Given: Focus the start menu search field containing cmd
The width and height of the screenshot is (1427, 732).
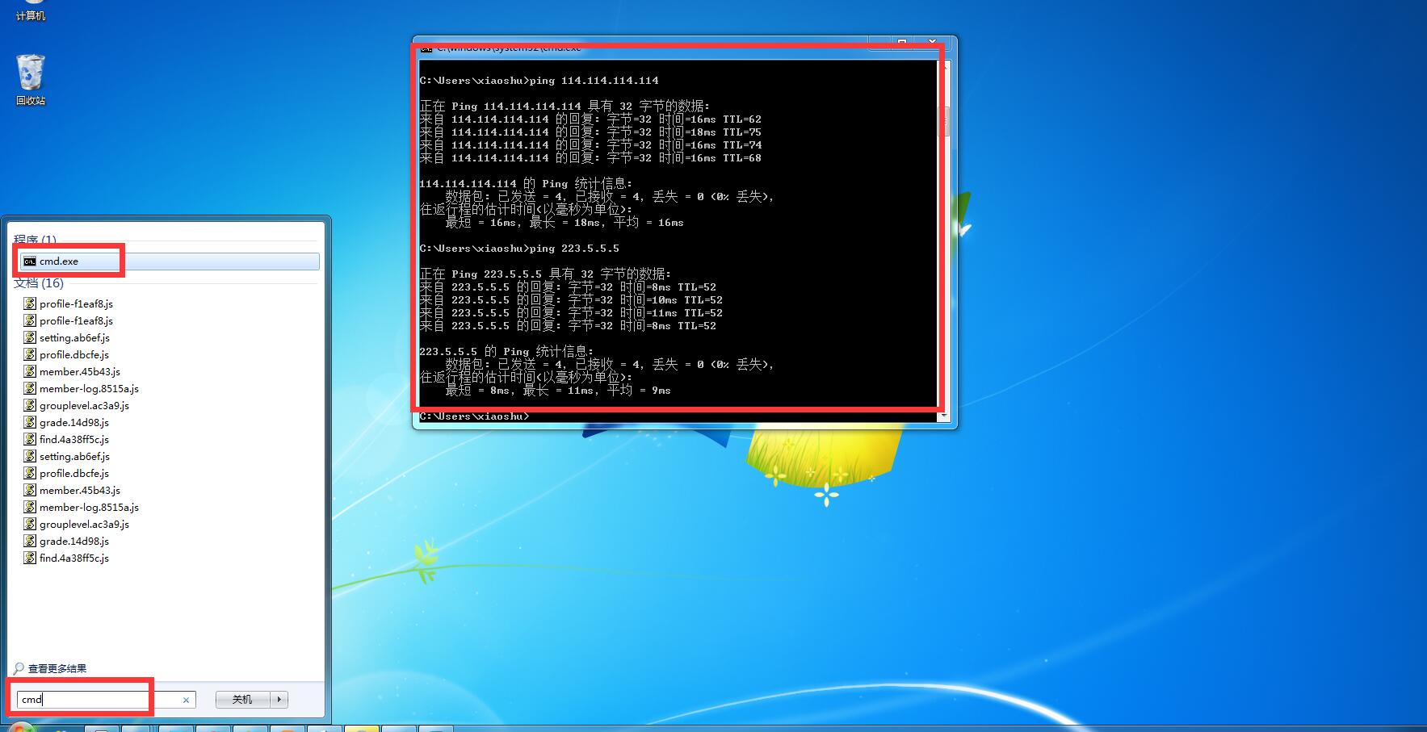Looking at the screenshot, I should tap(106, 700).
